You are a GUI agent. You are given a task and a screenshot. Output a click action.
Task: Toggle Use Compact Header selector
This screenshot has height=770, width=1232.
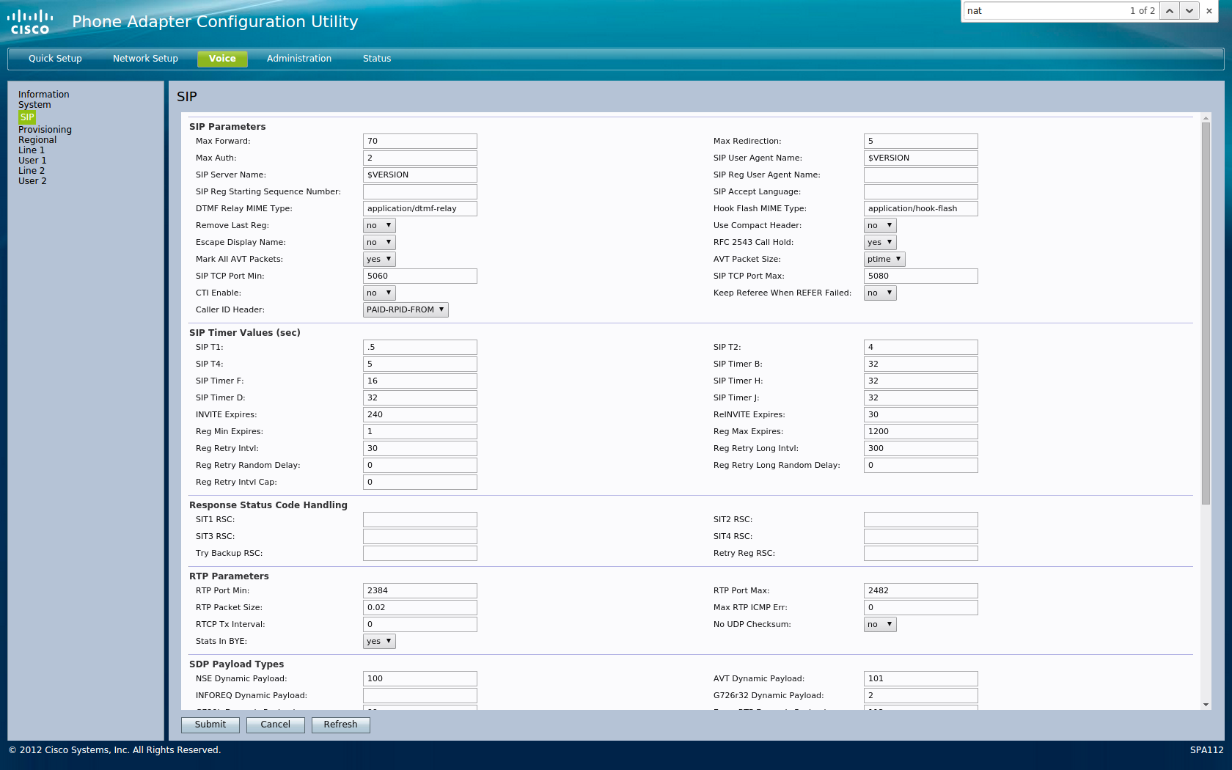coord(879,226)
